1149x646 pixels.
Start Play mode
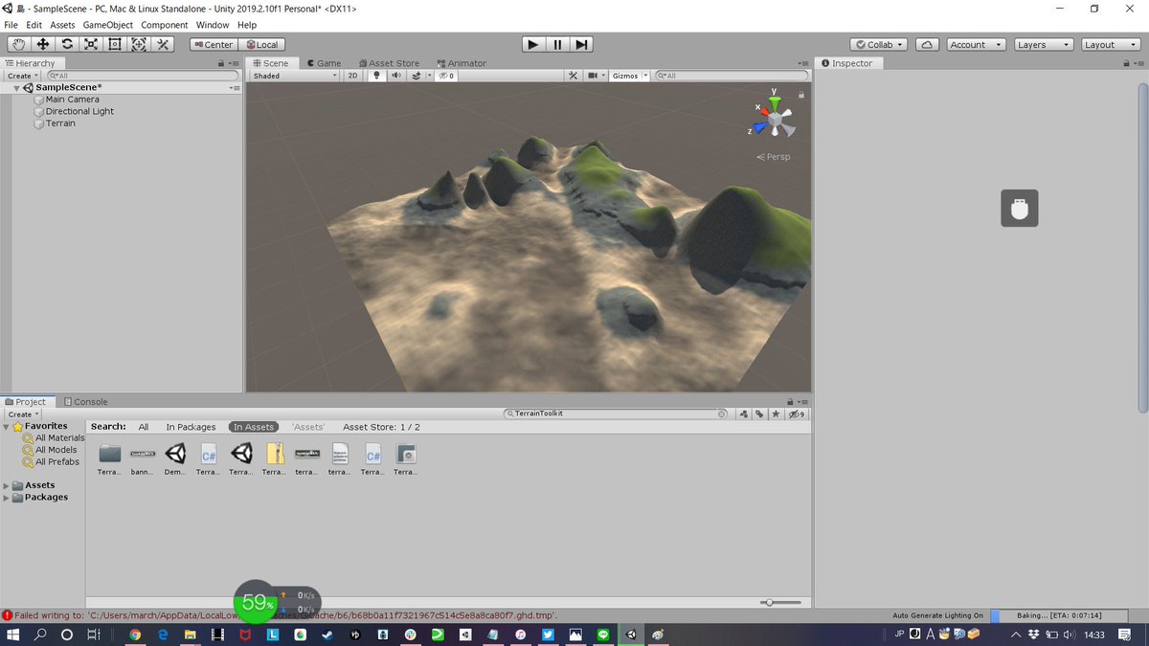533,44
